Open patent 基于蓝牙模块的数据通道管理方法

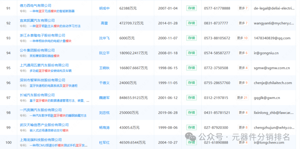tap(59, 101)
